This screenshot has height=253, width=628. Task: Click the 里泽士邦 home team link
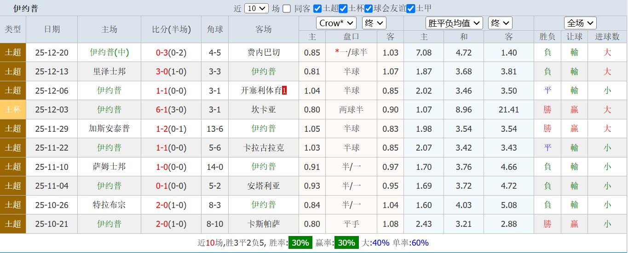[109, 72]
